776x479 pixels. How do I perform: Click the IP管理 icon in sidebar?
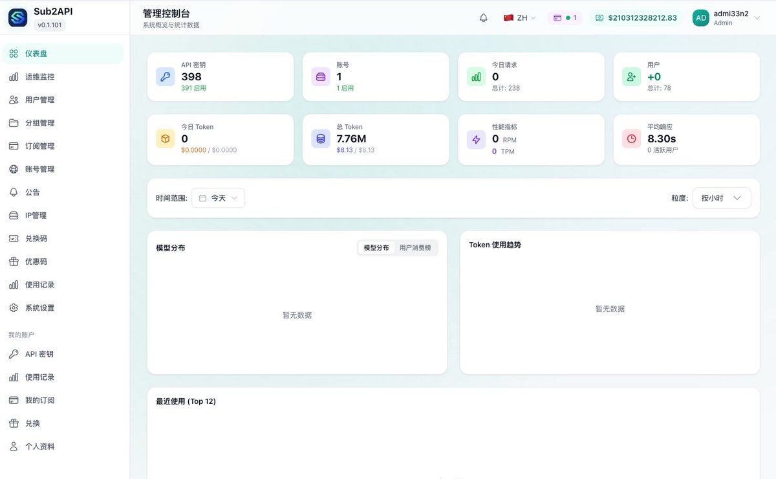[x=14, y=216]
